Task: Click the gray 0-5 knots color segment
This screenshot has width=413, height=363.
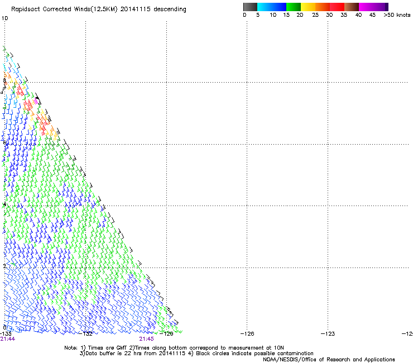Action: pyautogui.click(x=250, y=7)
